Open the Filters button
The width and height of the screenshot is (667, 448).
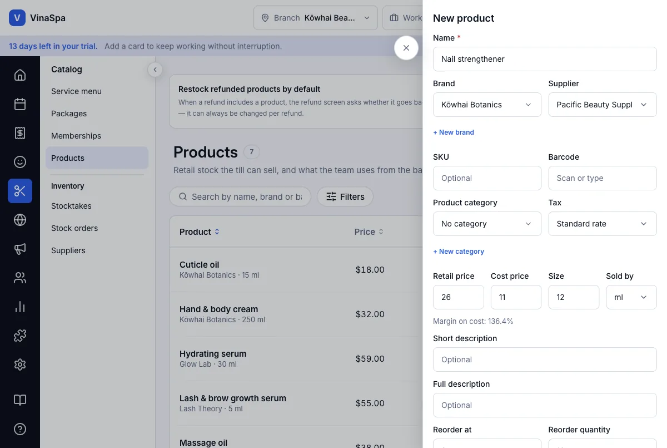345,196
